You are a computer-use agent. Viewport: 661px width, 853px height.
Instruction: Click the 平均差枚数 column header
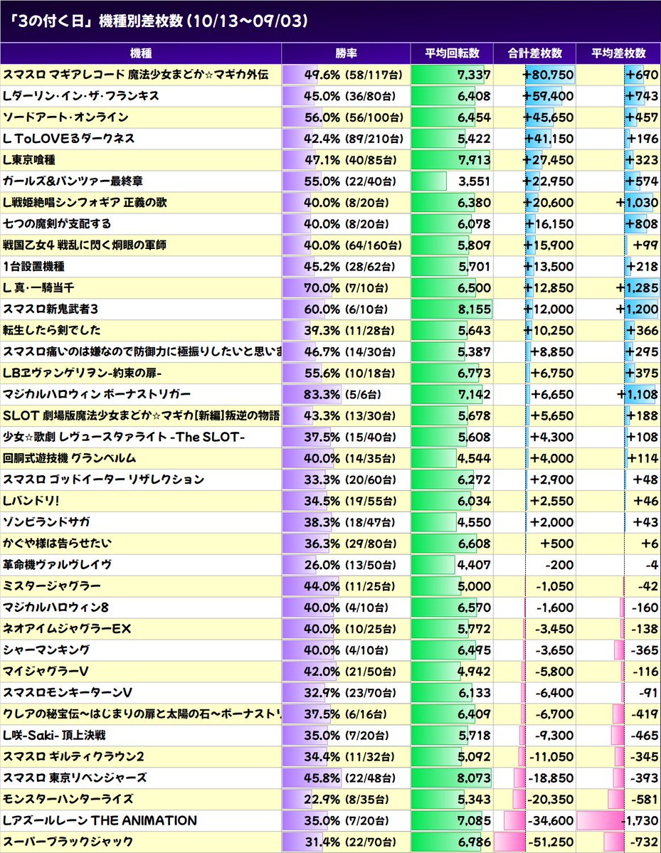point(618,53)
